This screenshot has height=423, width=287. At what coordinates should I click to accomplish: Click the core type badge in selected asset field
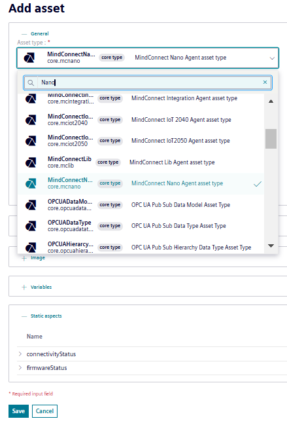pos(112,58)
